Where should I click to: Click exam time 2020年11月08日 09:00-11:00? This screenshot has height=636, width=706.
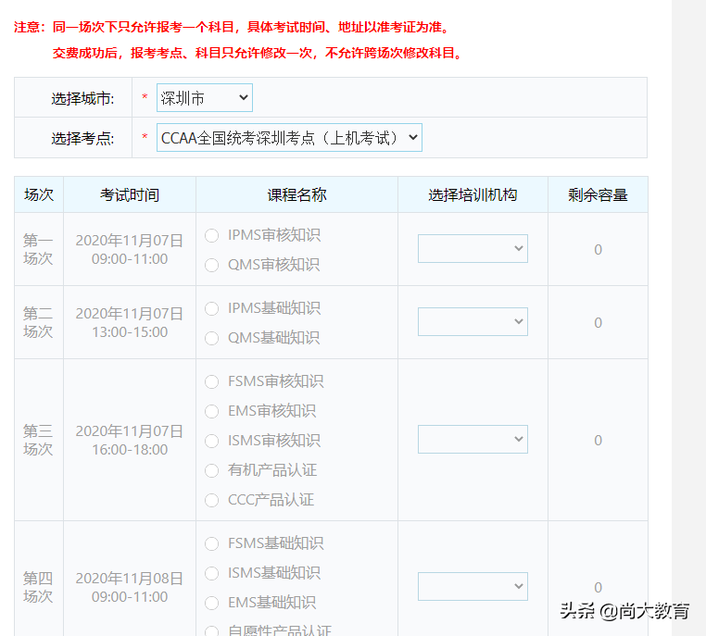(130, 587)
